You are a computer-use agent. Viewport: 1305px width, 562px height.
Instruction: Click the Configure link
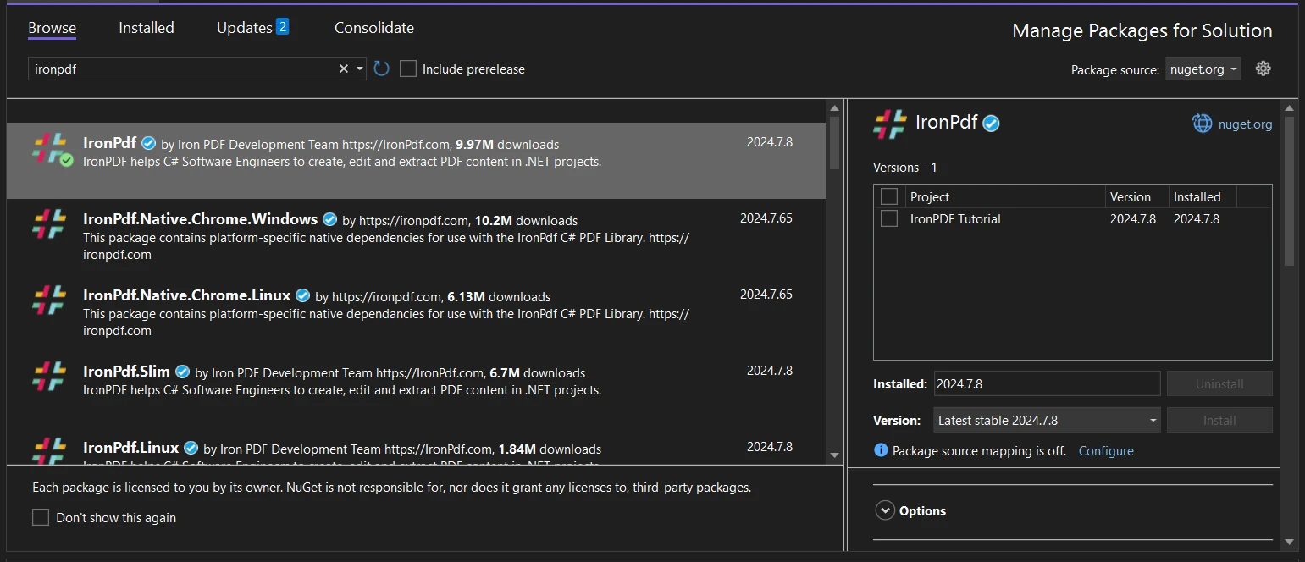[1105, 450]
